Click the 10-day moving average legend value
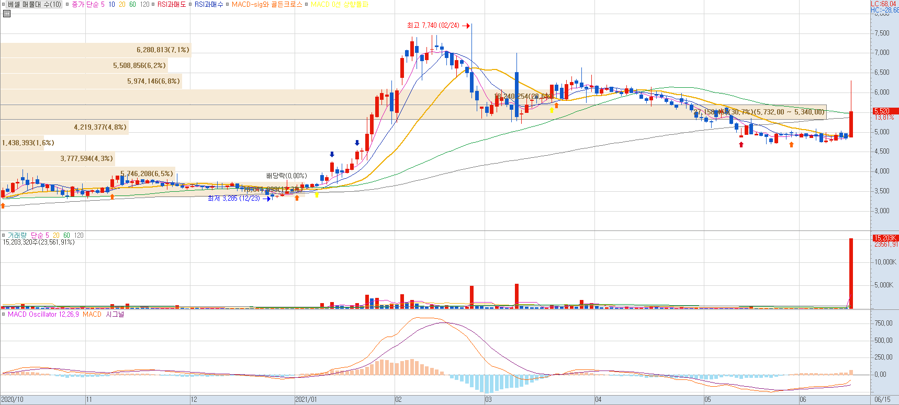Image resolution: width=899 pixels, height=405 pixels. [111, 5]
